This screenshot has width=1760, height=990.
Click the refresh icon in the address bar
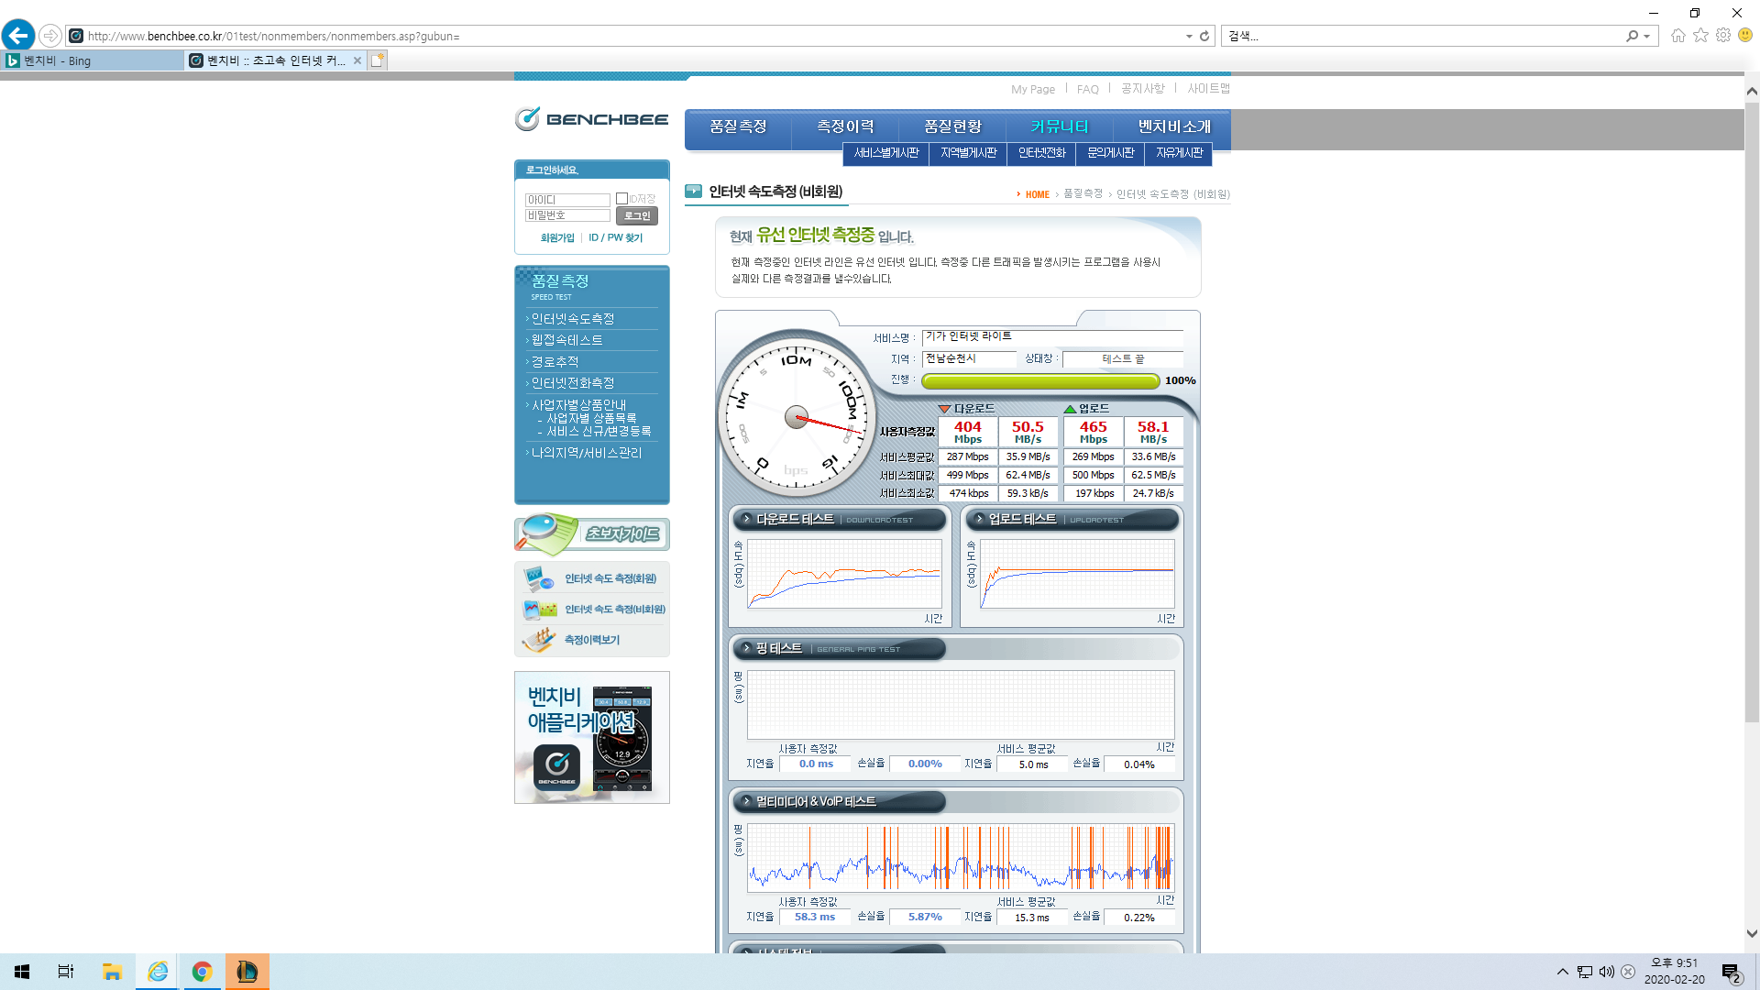pyautogui.click(x=1204, y=36)
